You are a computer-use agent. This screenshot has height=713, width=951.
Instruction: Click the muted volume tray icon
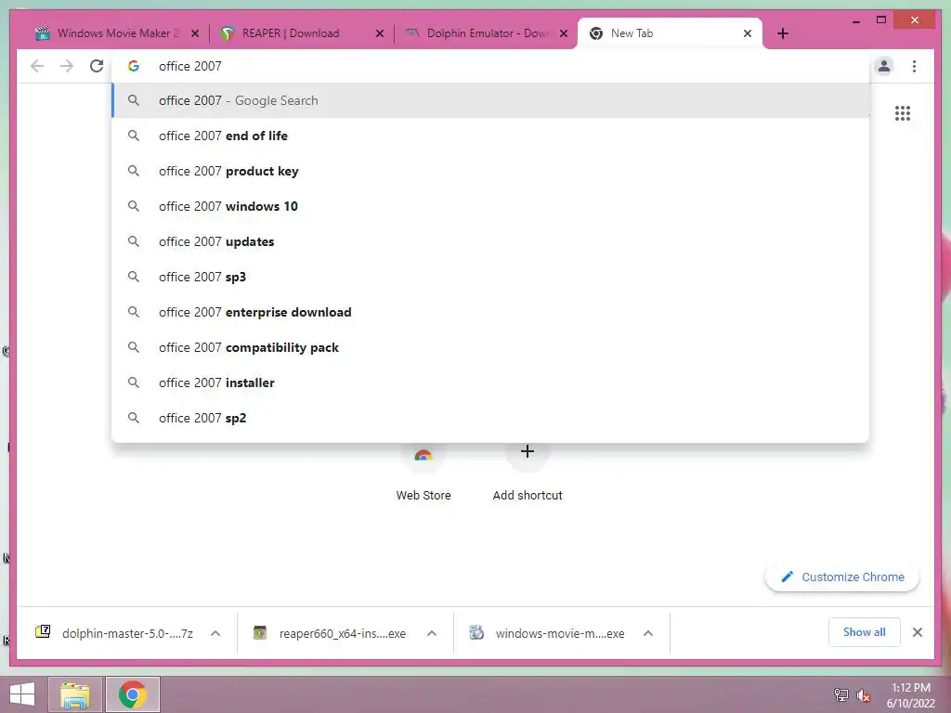(863, 695)
